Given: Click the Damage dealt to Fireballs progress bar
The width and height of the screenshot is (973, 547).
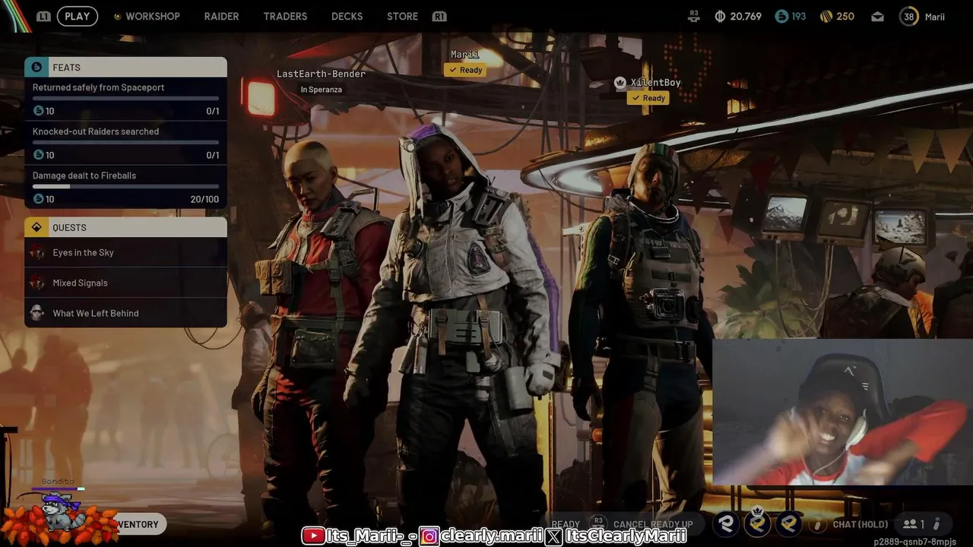Looking at the screenshot, I should click(x=125, y=186).
